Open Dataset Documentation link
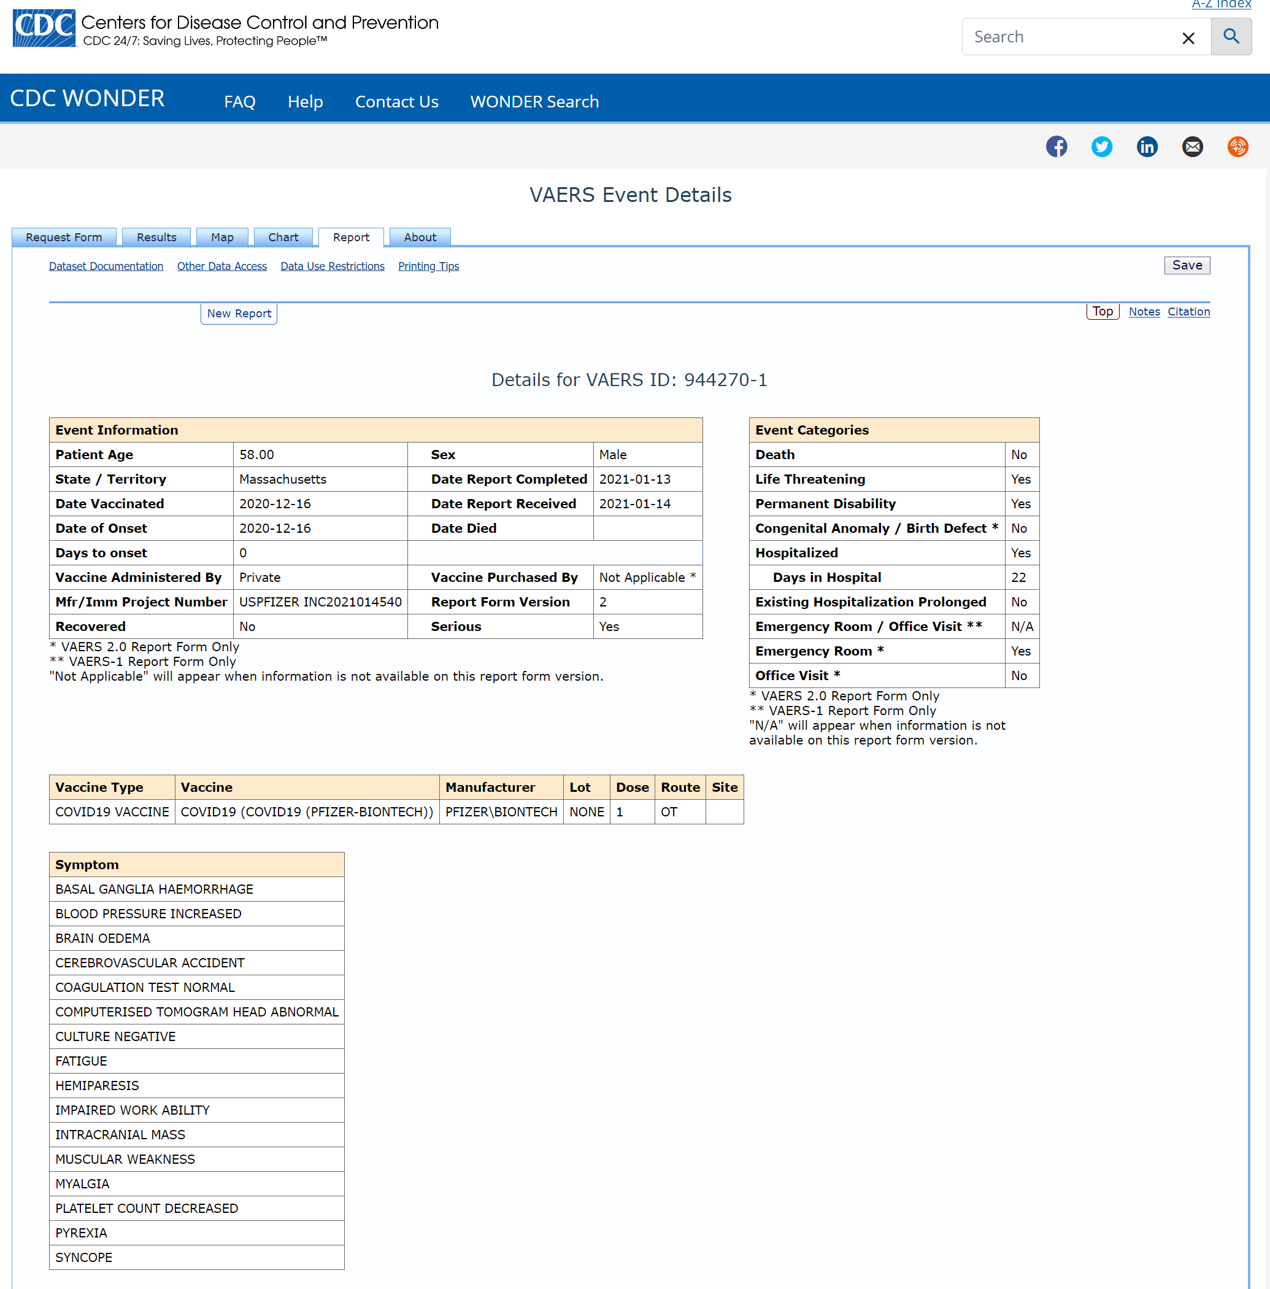The width and height of the screenshot is (1270, 1289). point(106,266)
